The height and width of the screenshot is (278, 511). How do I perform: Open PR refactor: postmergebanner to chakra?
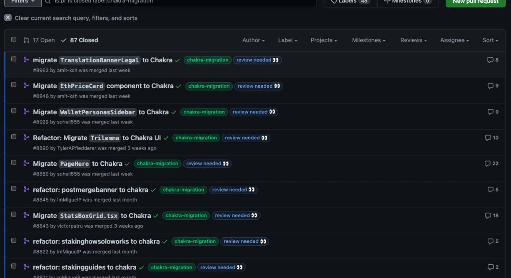click(90, 189)
